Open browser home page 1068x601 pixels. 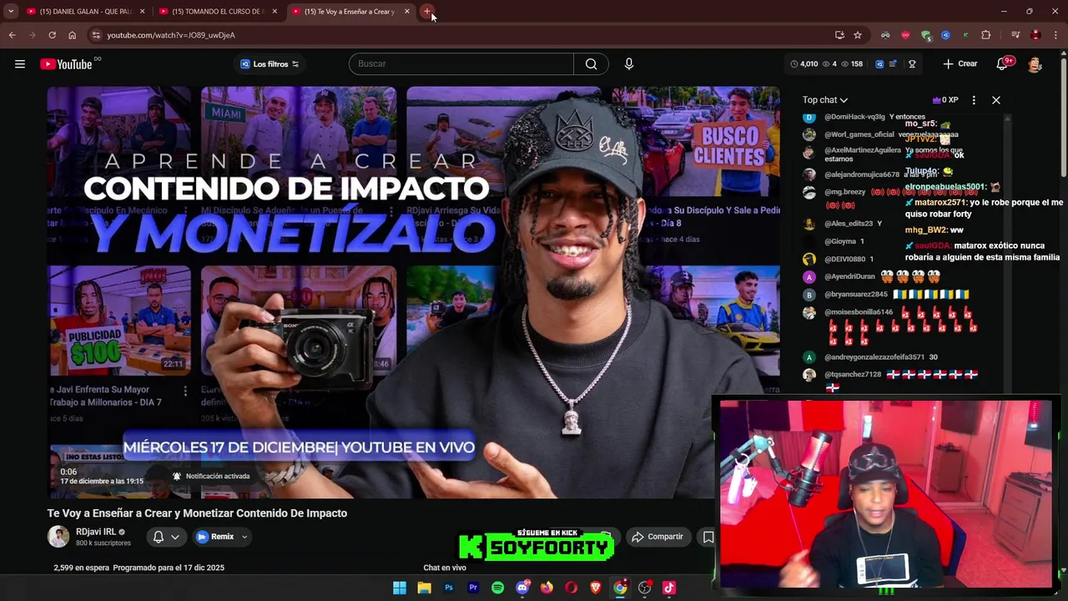[72, 35]
